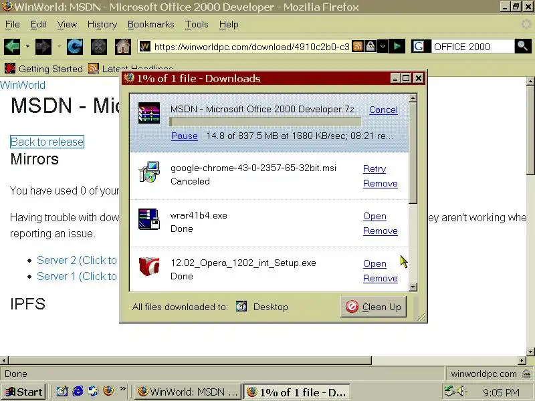Open the Forward history dropdown arrow
Image resolution: width=535 pixels, height=401 pixels.
click(x=59, y=46)
